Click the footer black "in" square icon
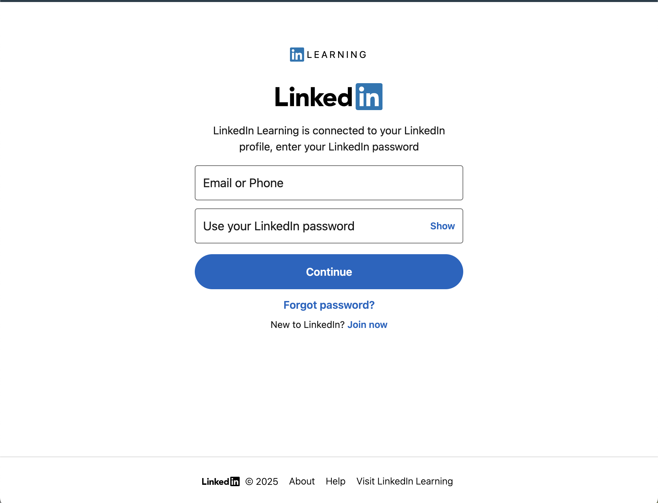The image size is (658, 503). click(235, 481)
